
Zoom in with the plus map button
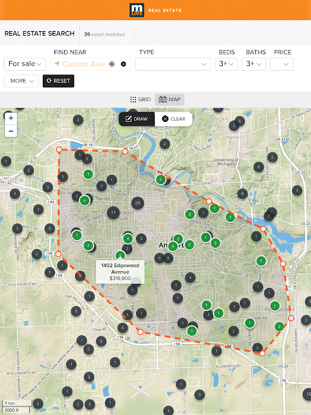point(11,118)
